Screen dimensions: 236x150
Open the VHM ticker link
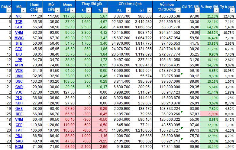[19, 33]
